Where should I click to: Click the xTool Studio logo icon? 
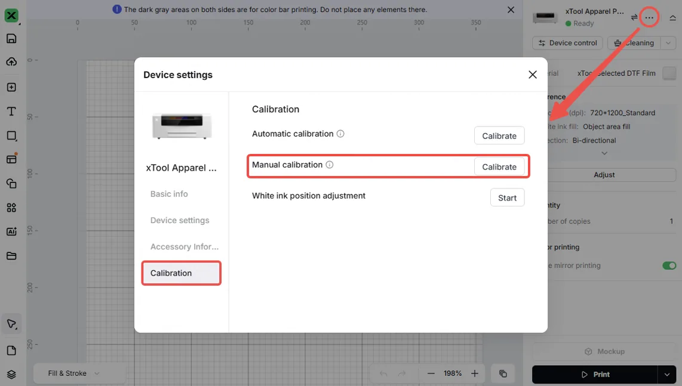(x=11, y=16)
